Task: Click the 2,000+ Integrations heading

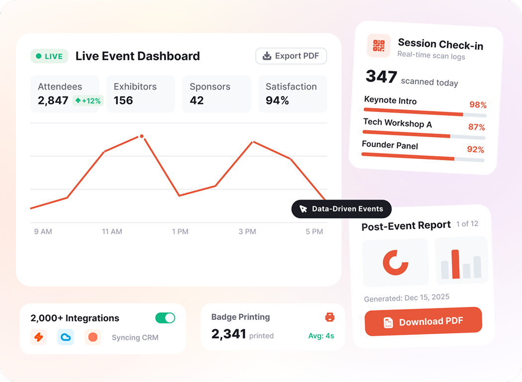Action: (75, 318)
